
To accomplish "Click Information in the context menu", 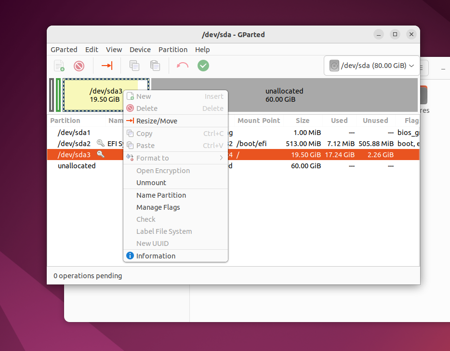I will (x=176, y=256).
